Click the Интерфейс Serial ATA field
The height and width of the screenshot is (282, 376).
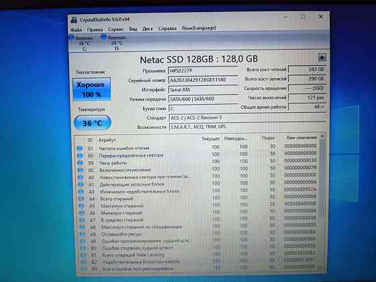[203, 89]
